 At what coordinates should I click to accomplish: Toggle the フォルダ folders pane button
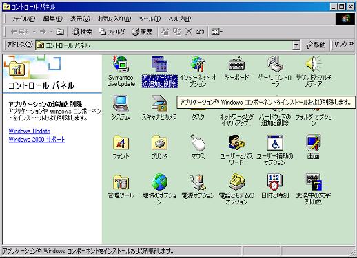click(112, 32)
